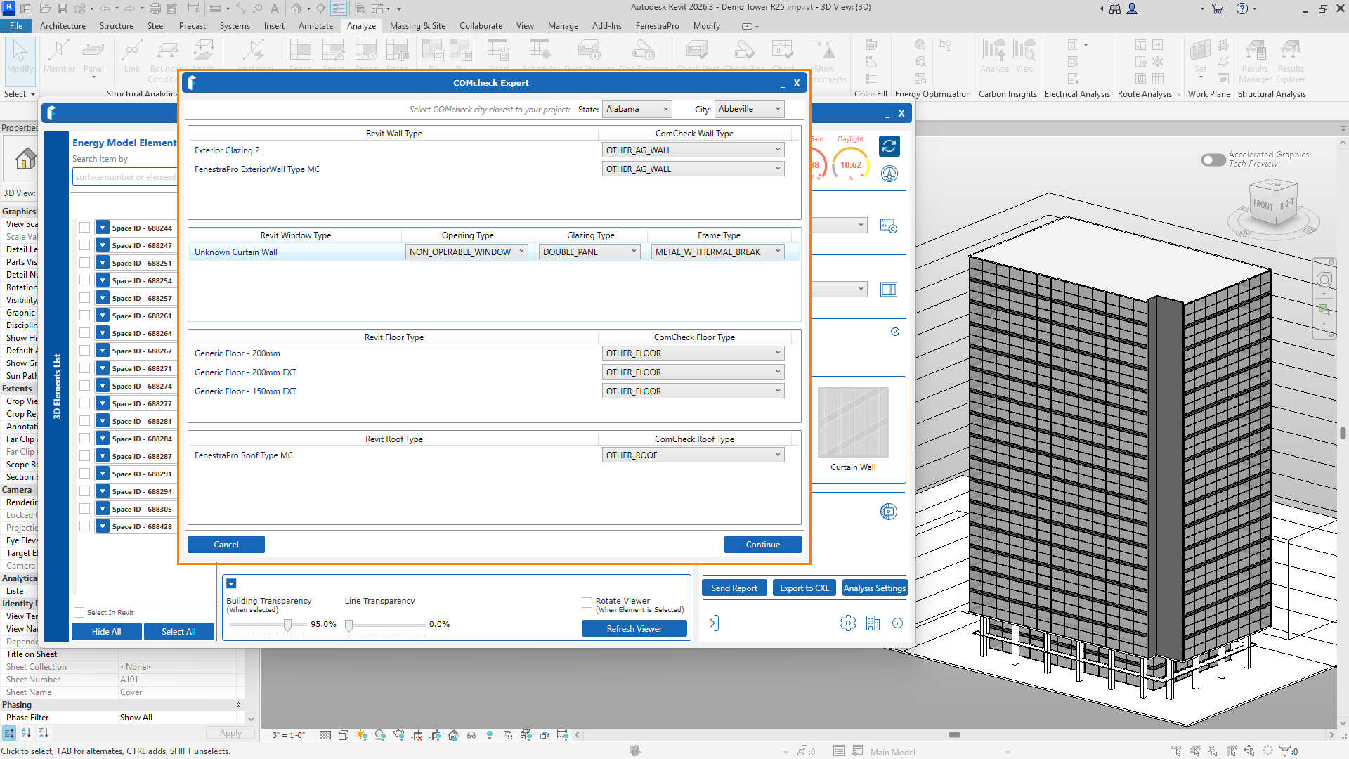
Task: Toggle Sun Path icon in view control bar
Action: coord(361,735)
